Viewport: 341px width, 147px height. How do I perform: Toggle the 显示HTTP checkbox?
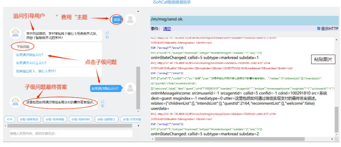[319, 28]
